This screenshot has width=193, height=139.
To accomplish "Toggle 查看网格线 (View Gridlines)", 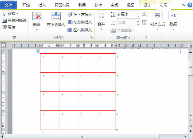I will (x=14, y=20).
